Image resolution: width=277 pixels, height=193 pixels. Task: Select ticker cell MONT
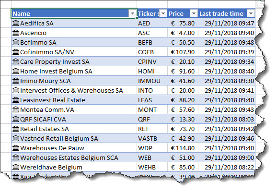[152, 109]
